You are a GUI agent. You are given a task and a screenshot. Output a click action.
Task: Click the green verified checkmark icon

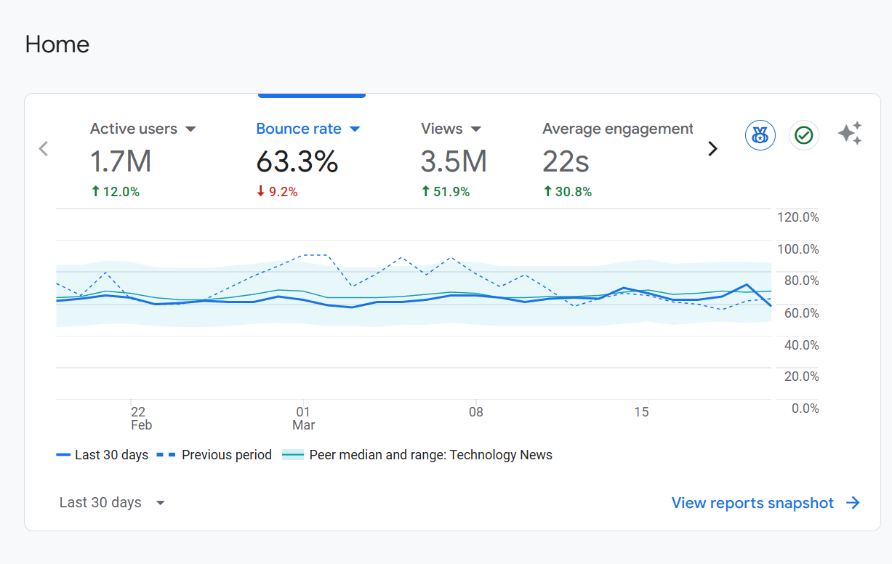click(803, 135)
